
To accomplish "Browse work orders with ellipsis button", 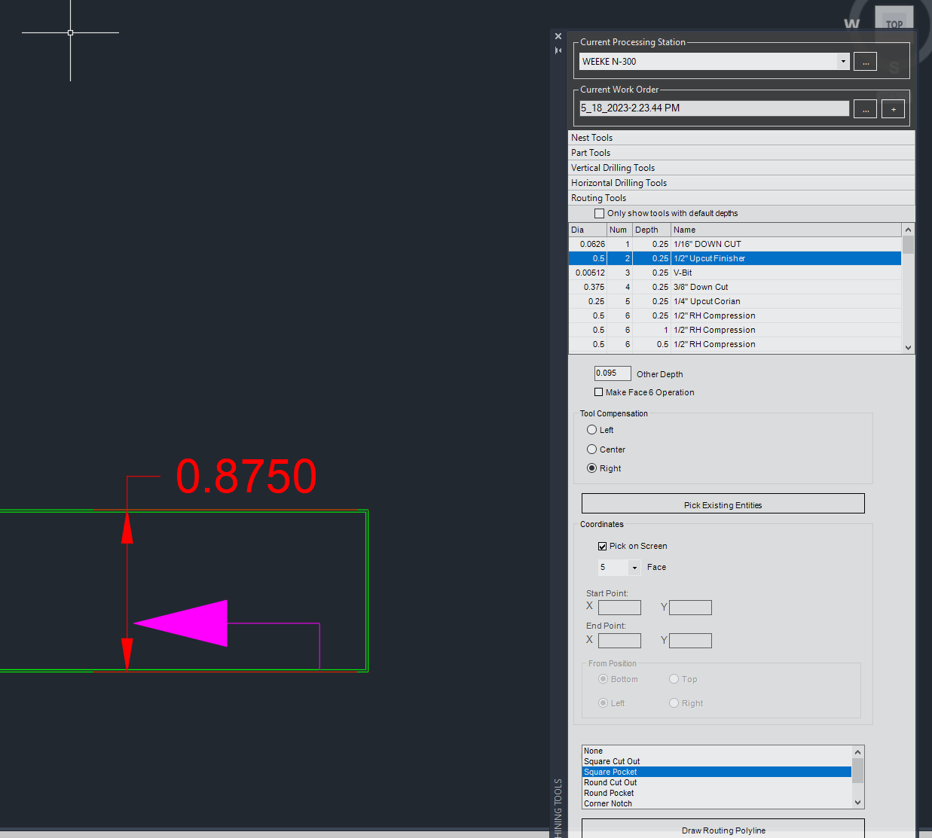I will pos(865,109).
